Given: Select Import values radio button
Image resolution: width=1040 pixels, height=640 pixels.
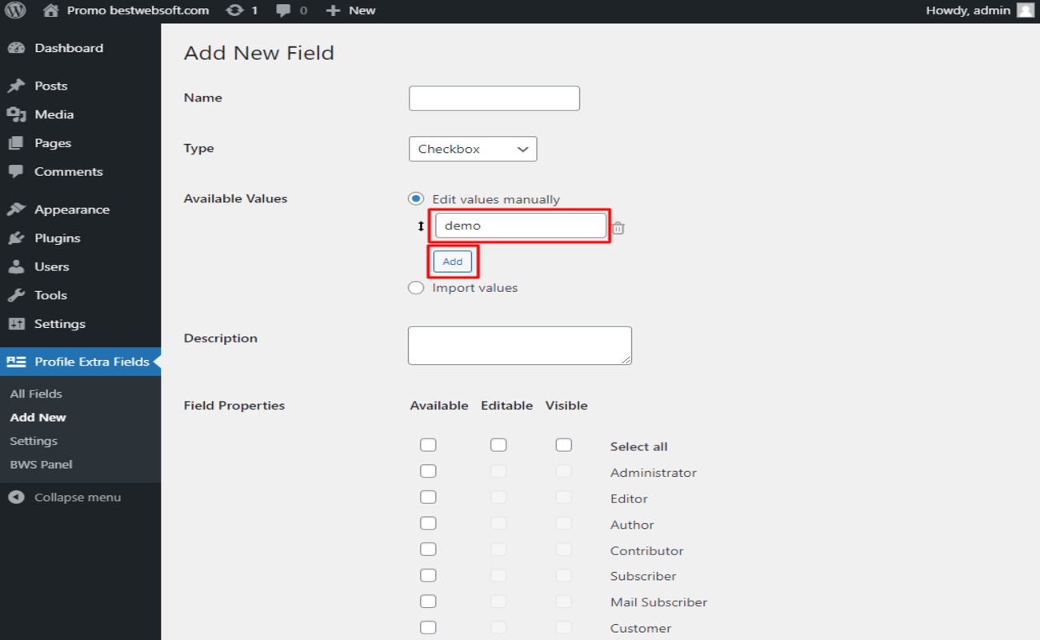Looking at the screenshot, I should (416, 287).
